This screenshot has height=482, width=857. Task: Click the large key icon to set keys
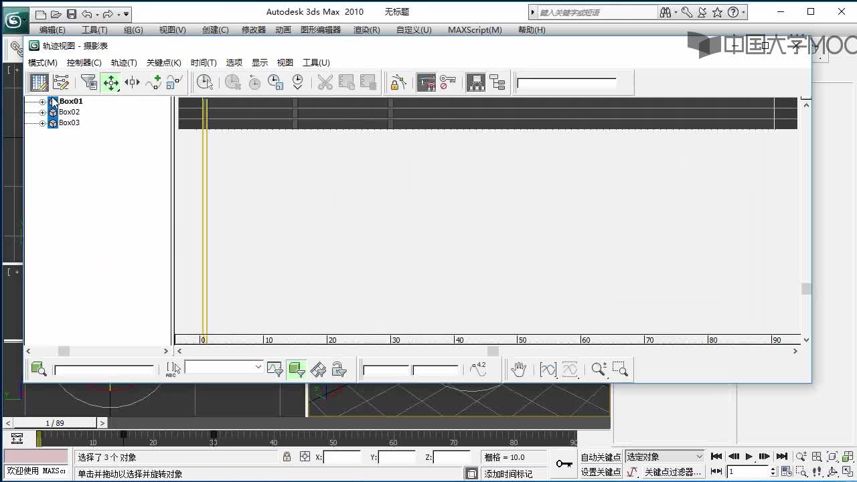point(564,464)
